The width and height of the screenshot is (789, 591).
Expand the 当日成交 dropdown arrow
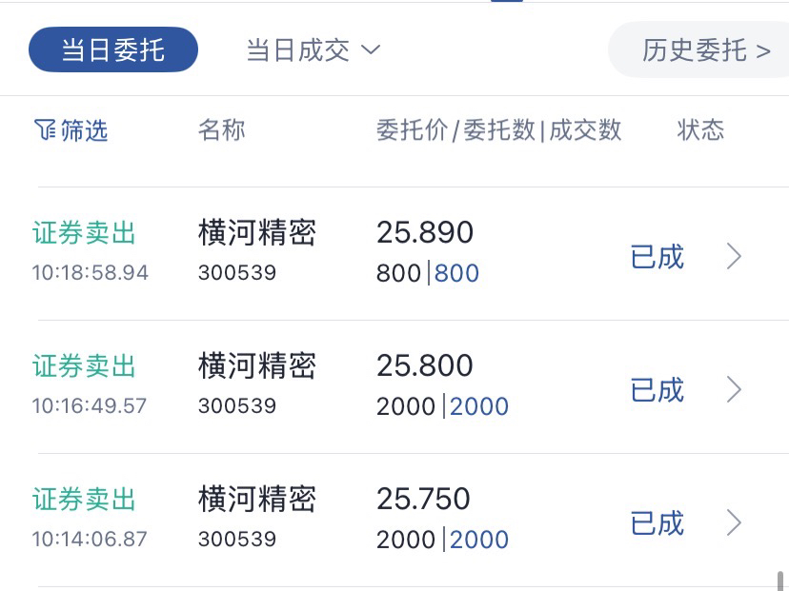point(371,49)
